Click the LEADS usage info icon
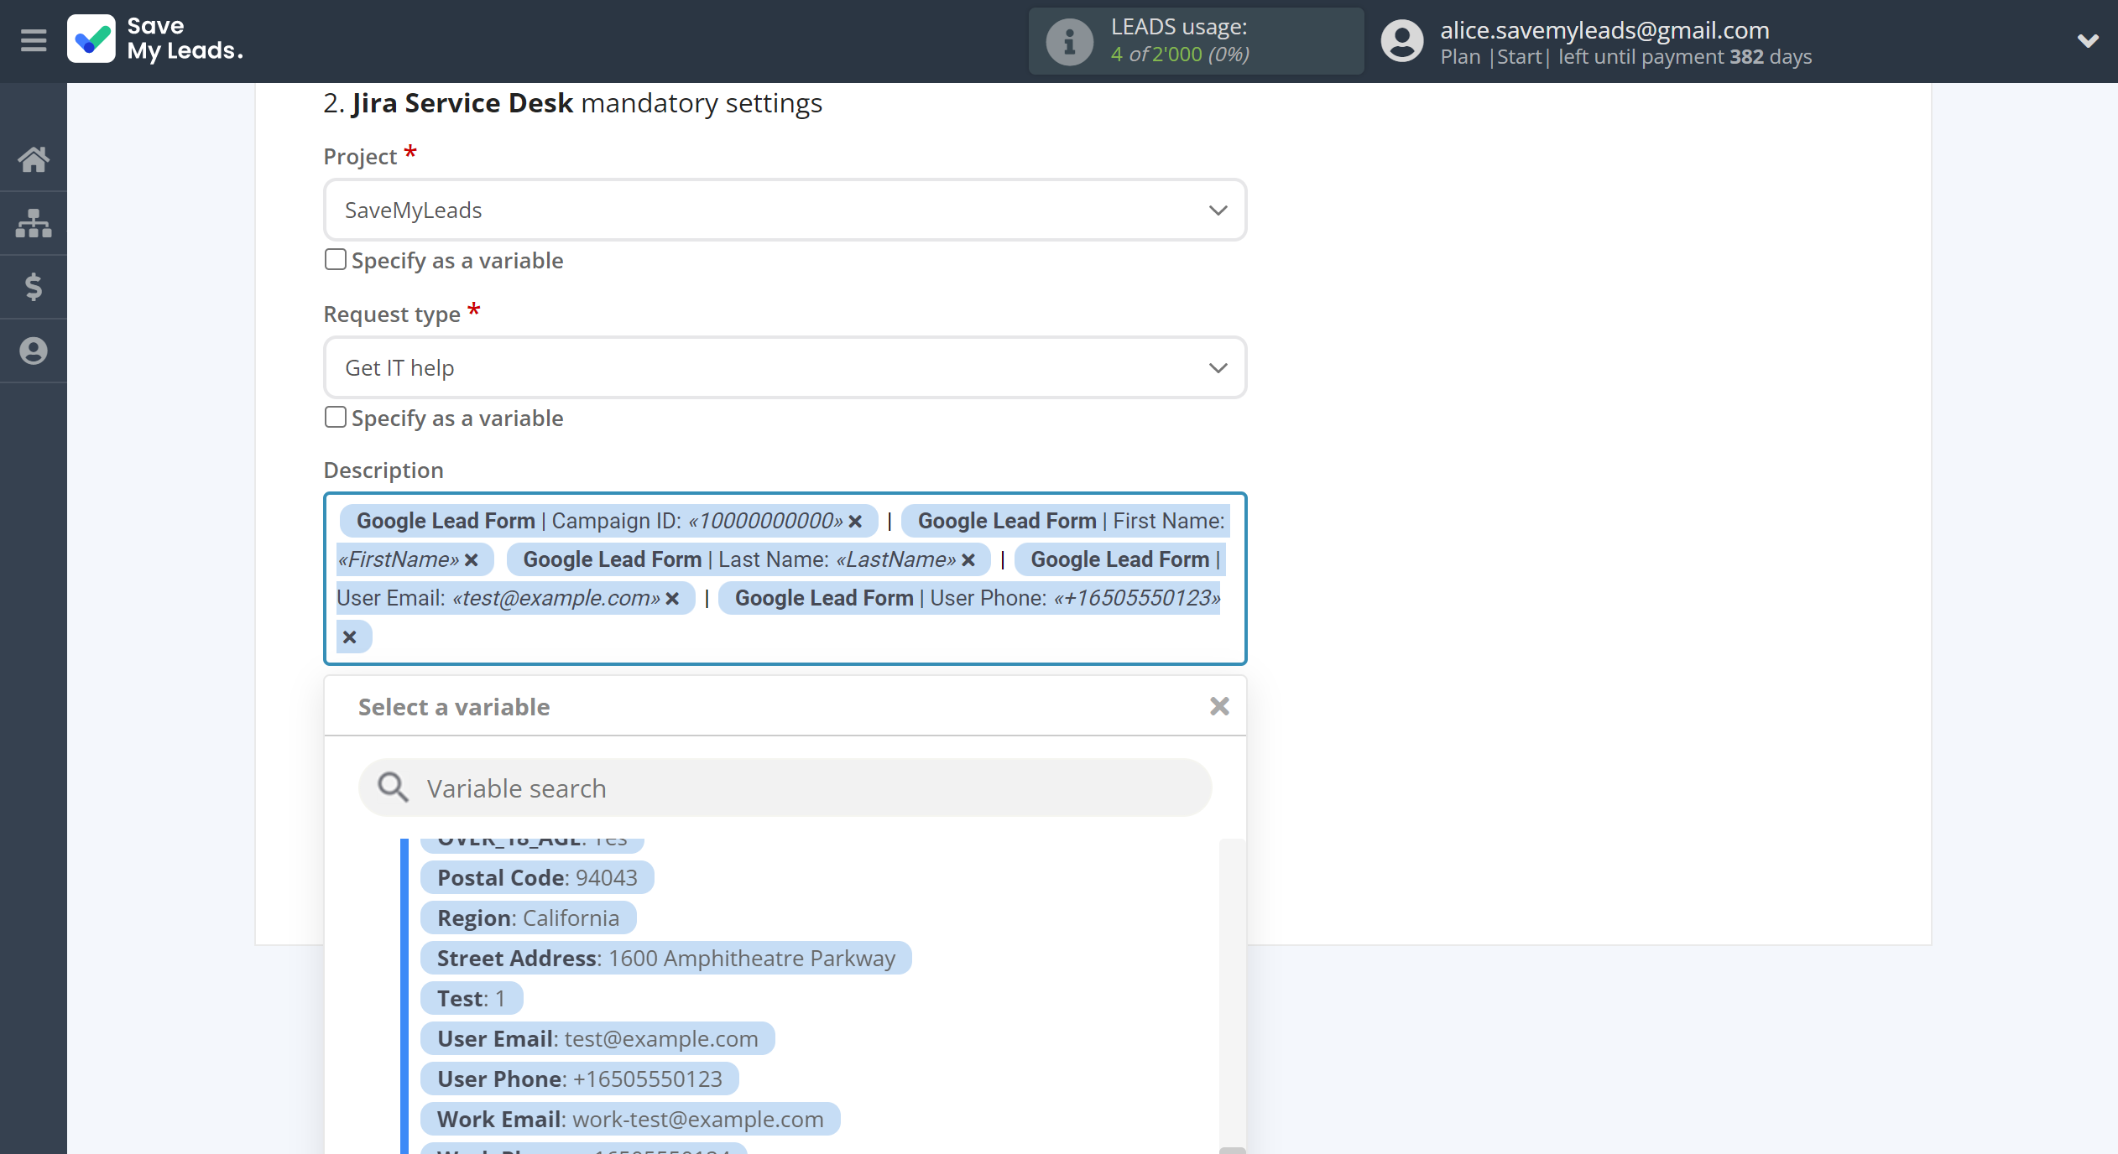The image size is (2118, 1154). 1069,41
